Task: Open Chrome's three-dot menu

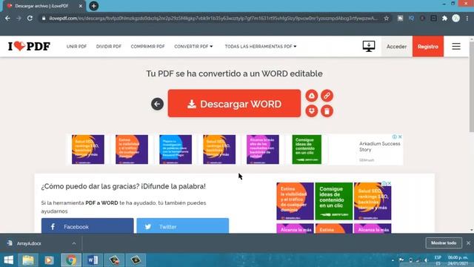Action: click(467, 18)
